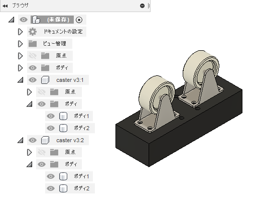255x209 pixels.
Task: Hide ボディ folder of caster v3:1
Action: [x=42, y=104]
